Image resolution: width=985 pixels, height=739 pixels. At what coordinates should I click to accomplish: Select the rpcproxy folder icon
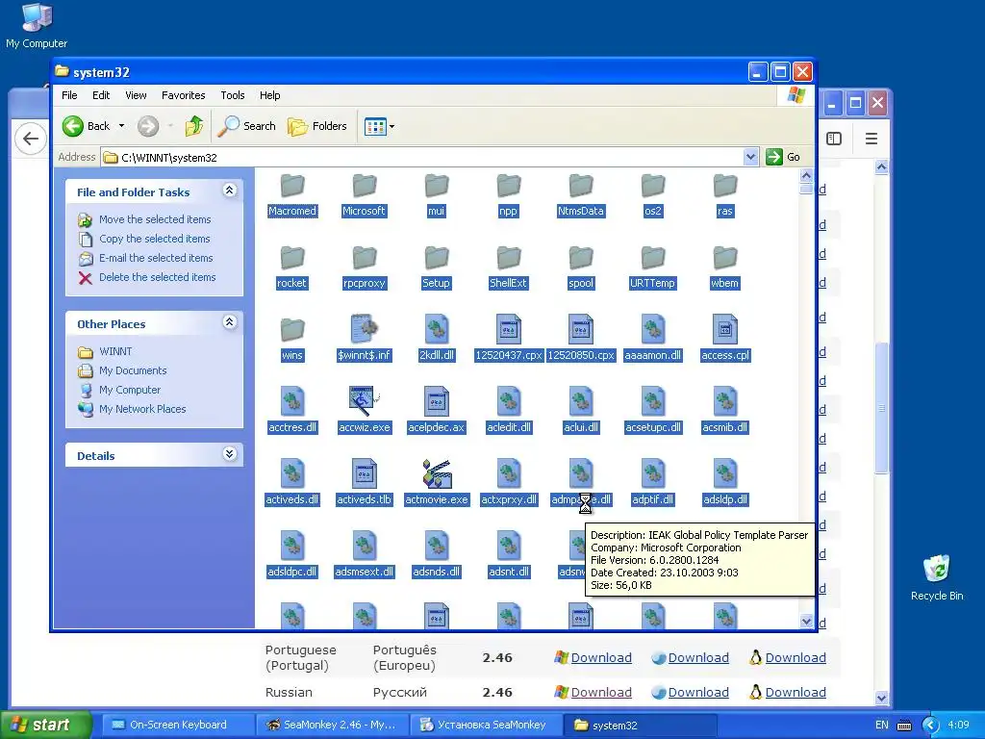point(365,259)
